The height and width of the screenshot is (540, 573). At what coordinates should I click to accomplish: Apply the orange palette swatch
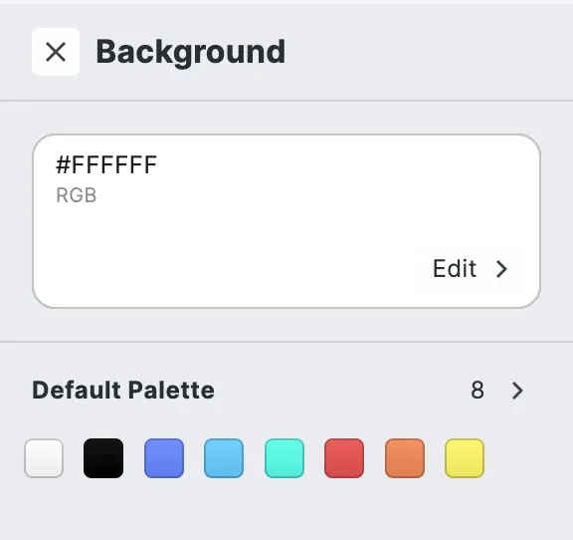405,458
